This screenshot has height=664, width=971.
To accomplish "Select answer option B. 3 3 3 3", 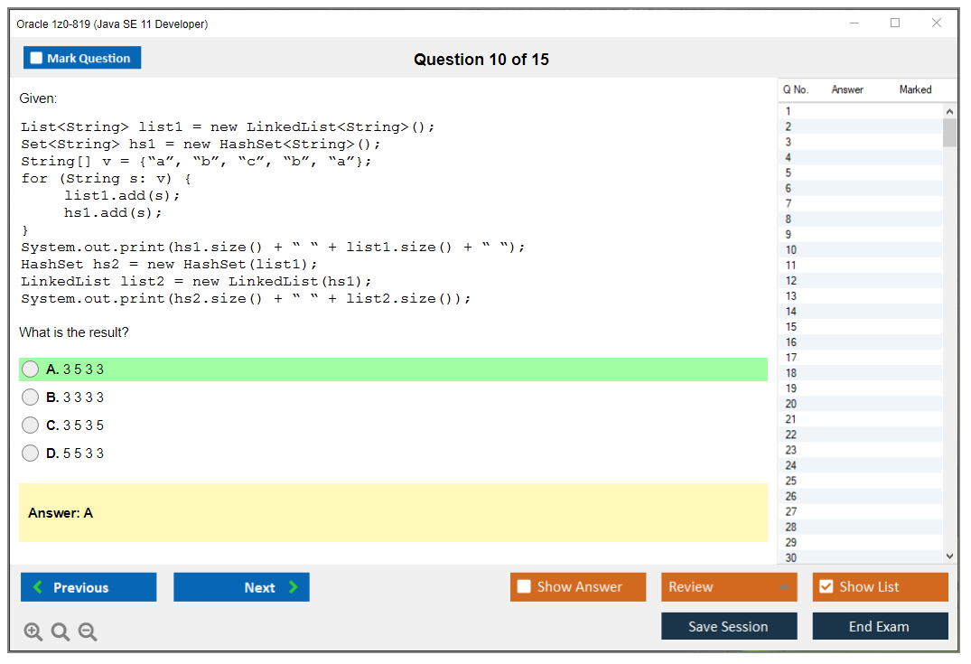I will tap(31, 397).
